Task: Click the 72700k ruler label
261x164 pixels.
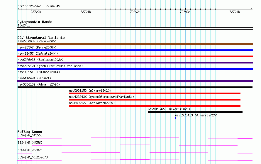Action: (36, 12)
